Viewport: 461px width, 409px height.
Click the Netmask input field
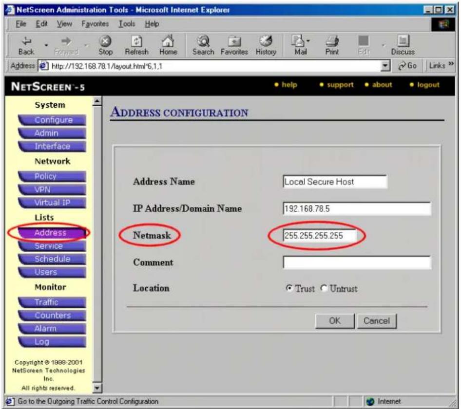(320, 236)
